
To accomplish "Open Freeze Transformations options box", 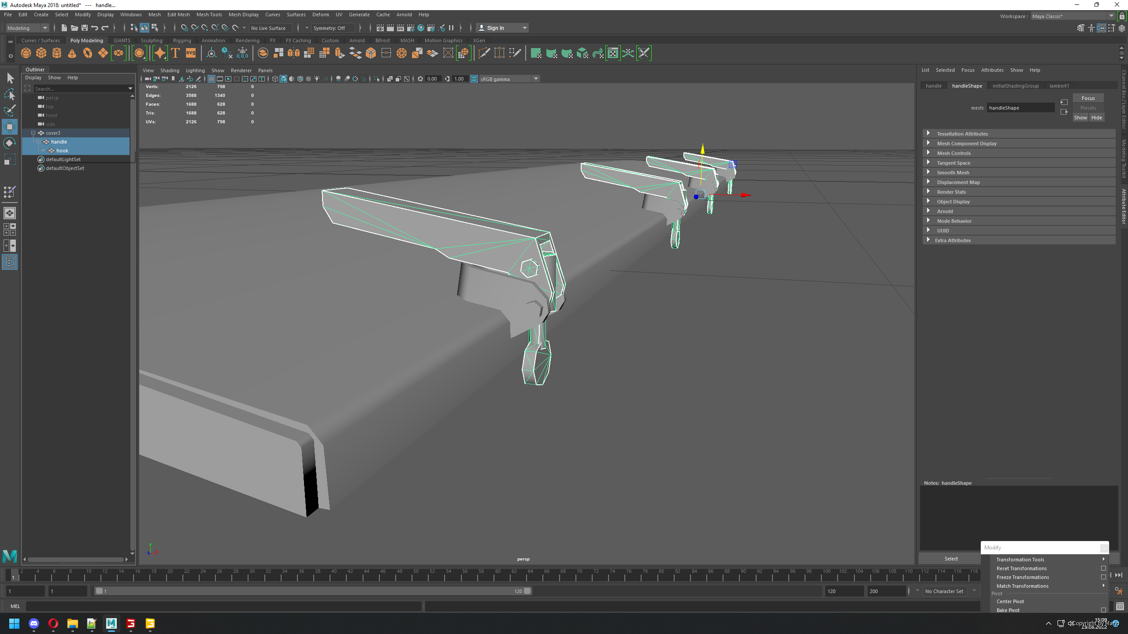I will click(x=1103, y=577).
